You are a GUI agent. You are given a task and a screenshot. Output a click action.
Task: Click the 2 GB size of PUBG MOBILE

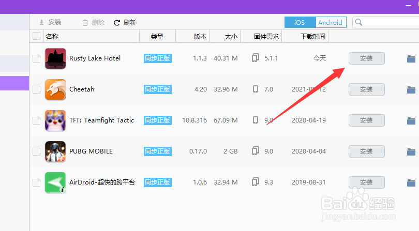[x=231, y=151]
